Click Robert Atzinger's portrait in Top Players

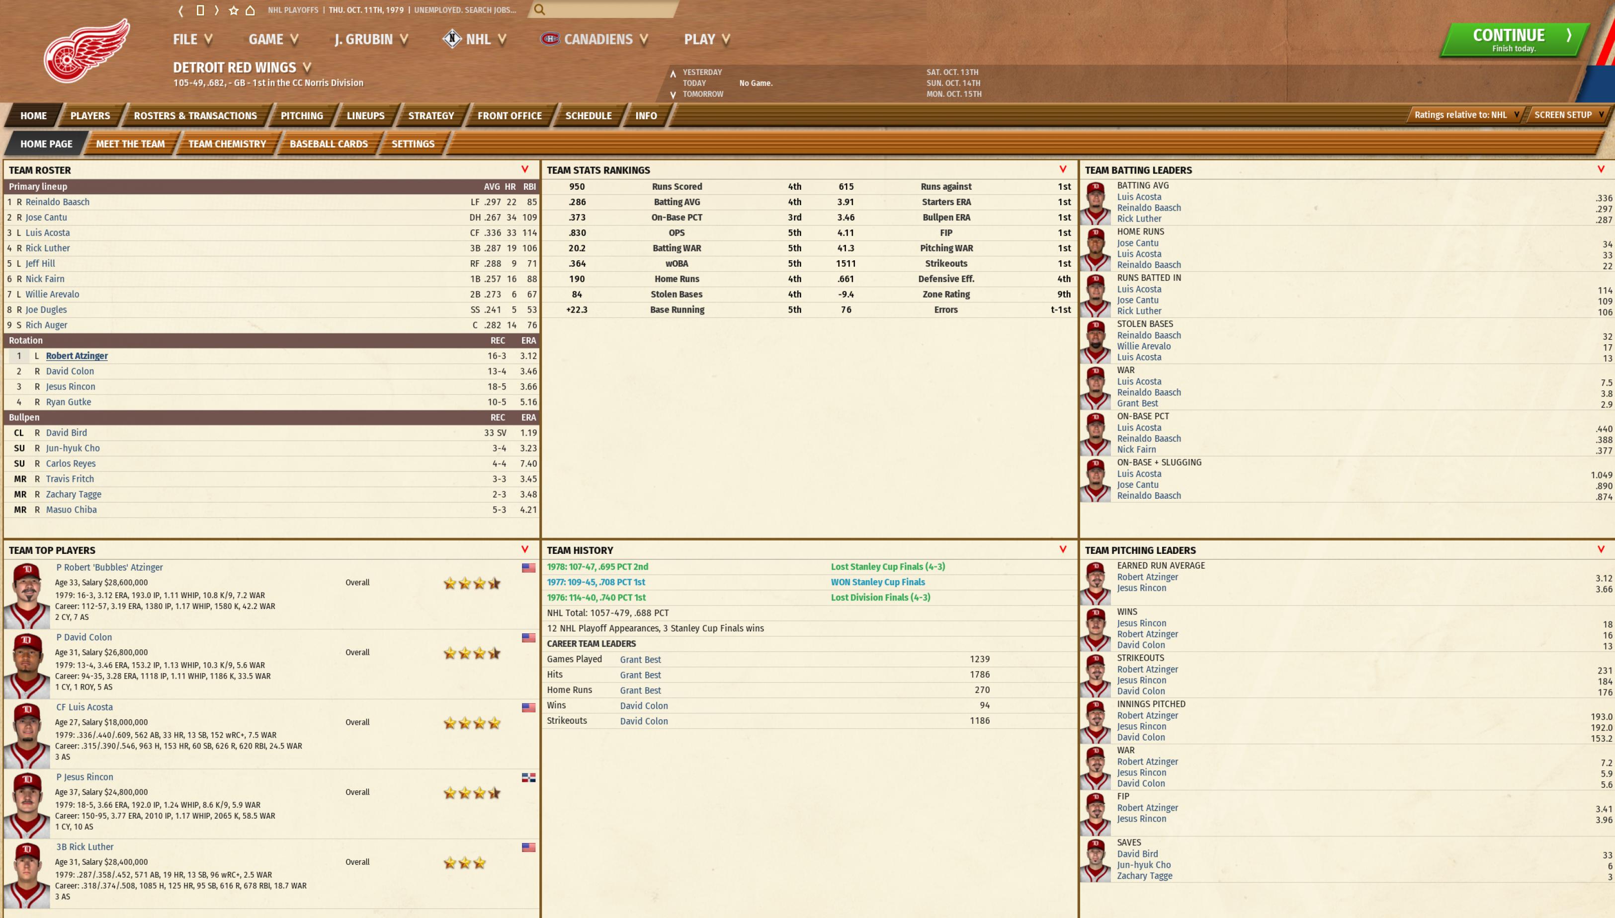(x=26, y=595)
